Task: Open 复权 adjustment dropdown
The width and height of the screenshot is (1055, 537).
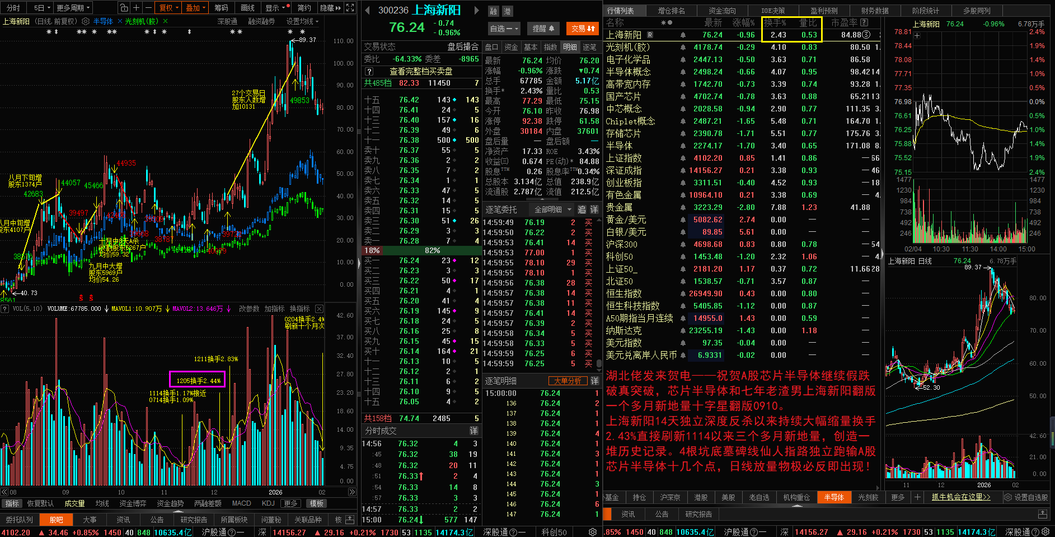Action: coord(168,8)
